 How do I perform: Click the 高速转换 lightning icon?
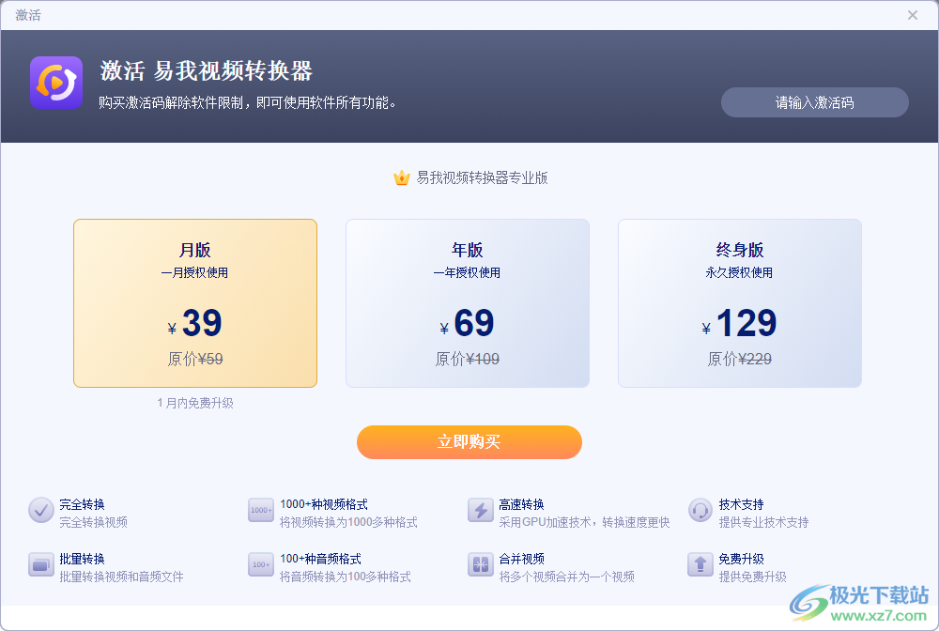click(x=480, y=510)
